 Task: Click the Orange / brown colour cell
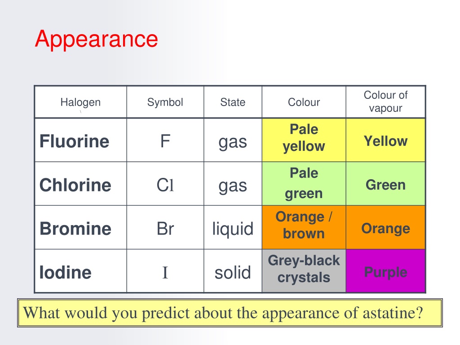304,227
